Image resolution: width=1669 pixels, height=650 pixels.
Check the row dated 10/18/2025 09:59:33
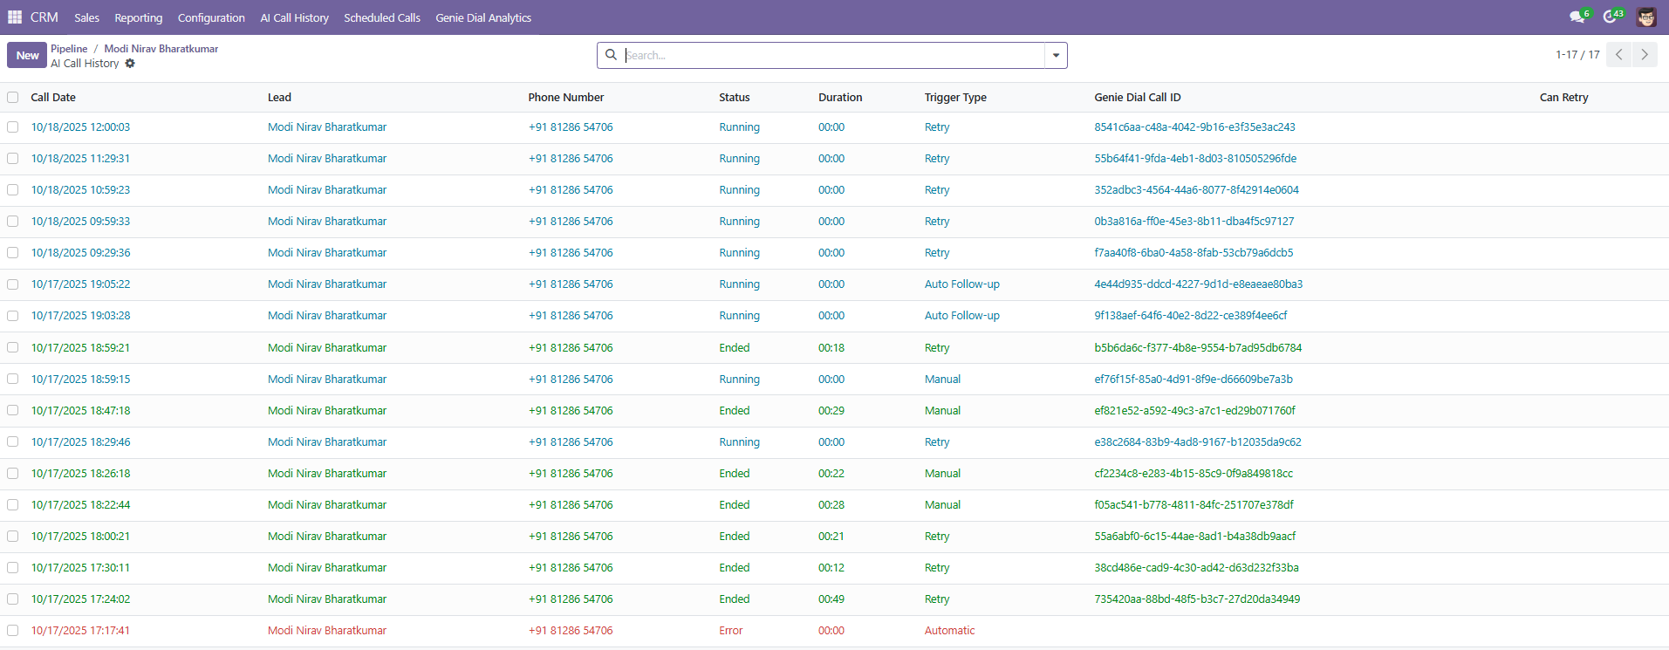tap(12, 222)
